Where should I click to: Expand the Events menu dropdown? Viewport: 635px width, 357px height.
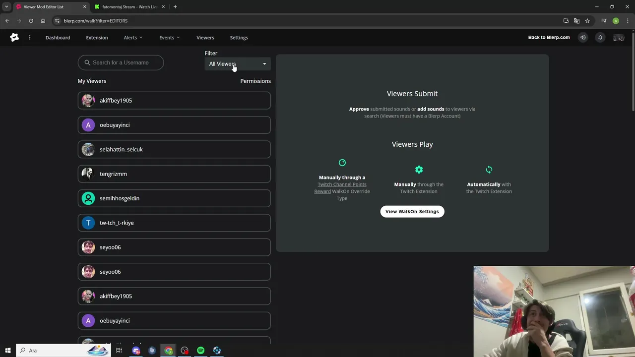(x=169, y=38)
